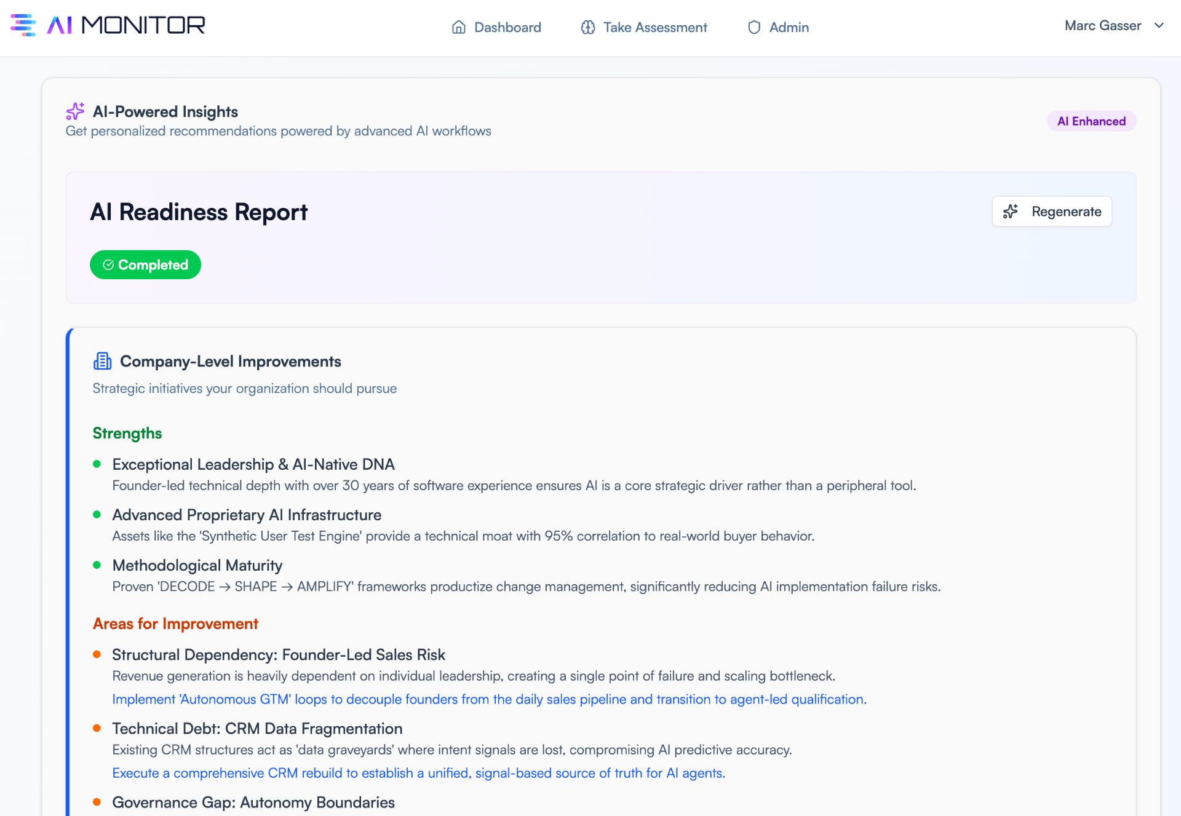Click the 'Existing CRM structures act as' description
Viewport: 1181px width, 816px height.
click(x=452, y=750)
